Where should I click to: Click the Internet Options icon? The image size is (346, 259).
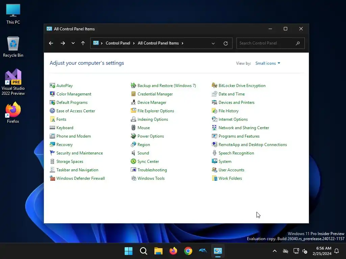[214, 119]
